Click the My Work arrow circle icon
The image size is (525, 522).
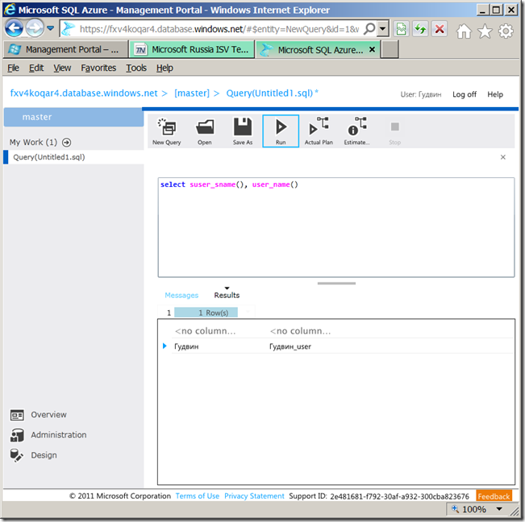pyautogui.click(x=67, y=143)
